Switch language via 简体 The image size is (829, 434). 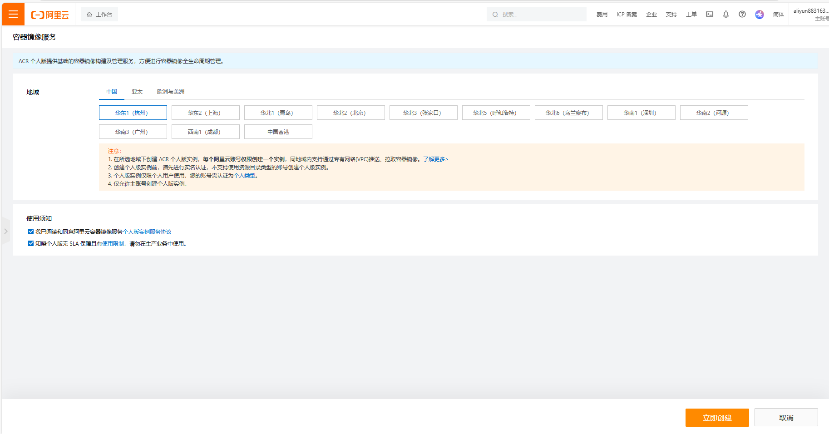pos(778,15)
